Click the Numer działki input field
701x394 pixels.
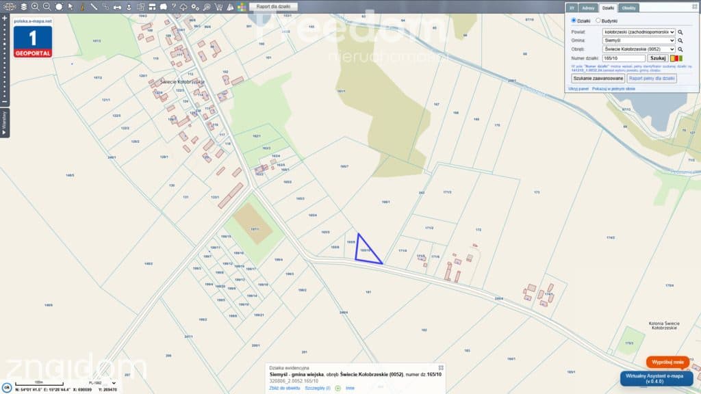coord(624,58)
